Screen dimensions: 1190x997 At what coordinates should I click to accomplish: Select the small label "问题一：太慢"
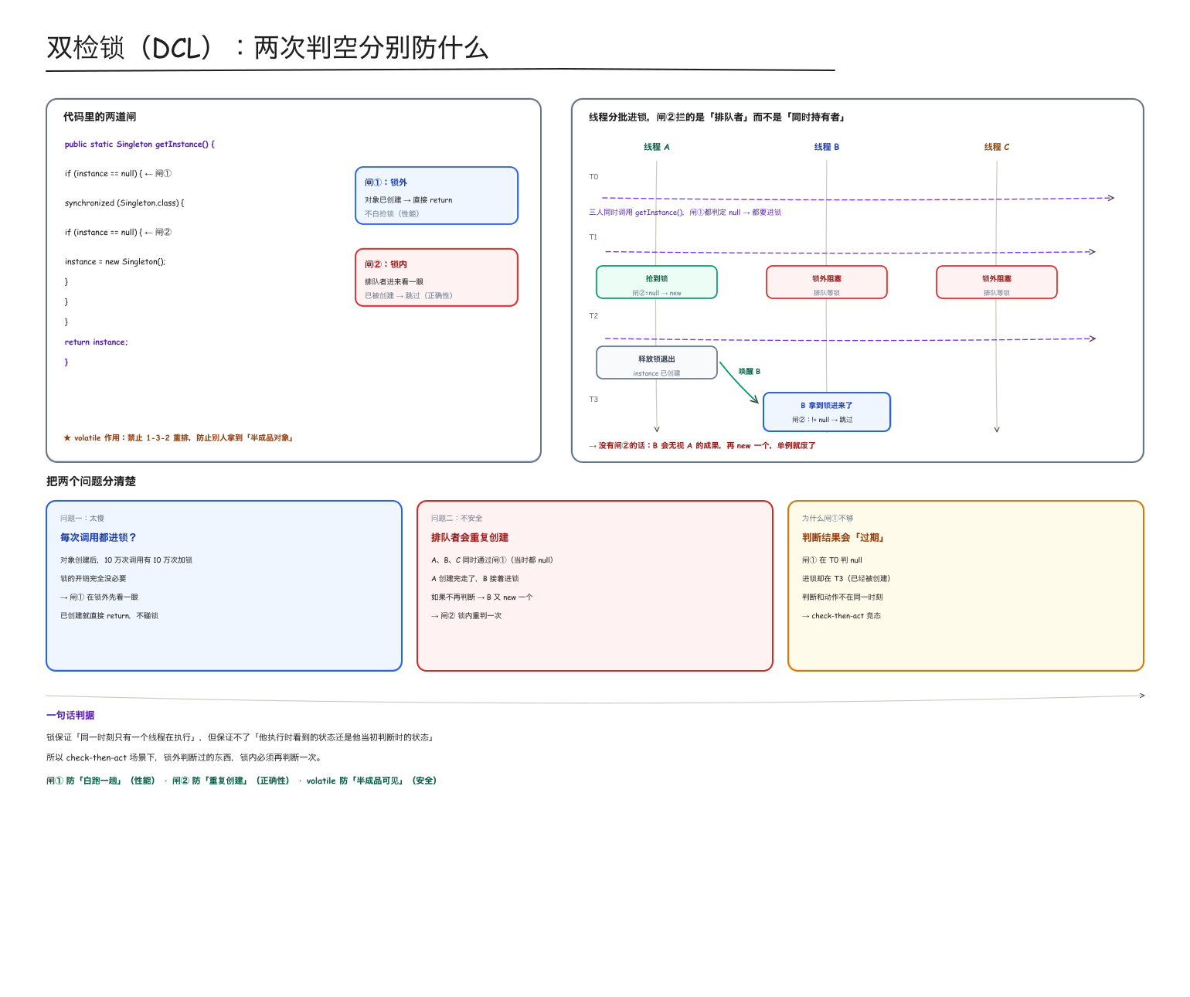coord(83,519)
